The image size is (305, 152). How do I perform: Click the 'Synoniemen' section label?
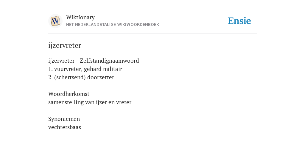(64, 119)
